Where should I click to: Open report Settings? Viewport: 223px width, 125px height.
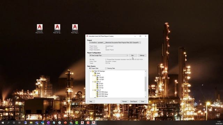[x=142, y=56]
